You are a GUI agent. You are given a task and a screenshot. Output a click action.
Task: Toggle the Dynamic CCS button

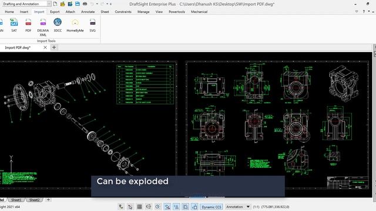pos(211,207)
